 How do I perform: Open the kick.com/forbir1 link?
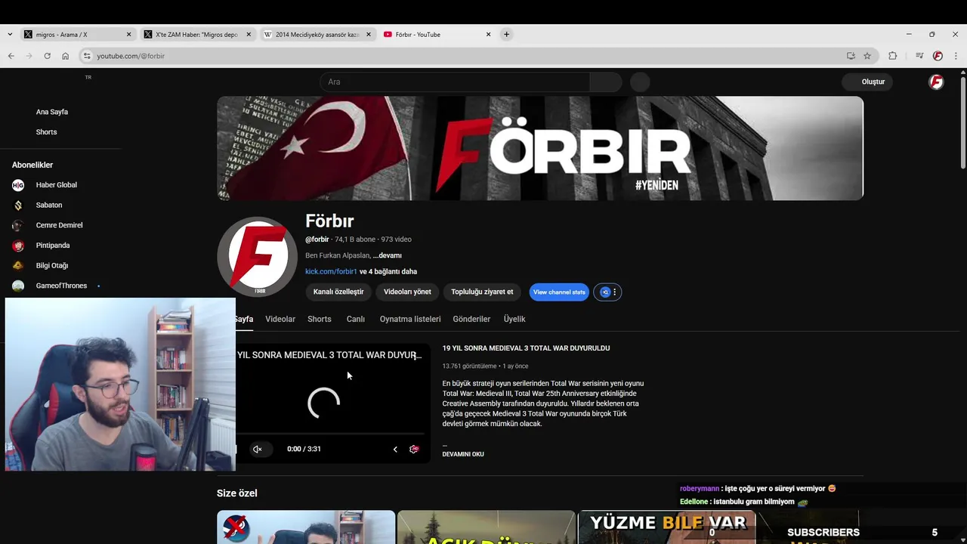click(x=331, y=271)
